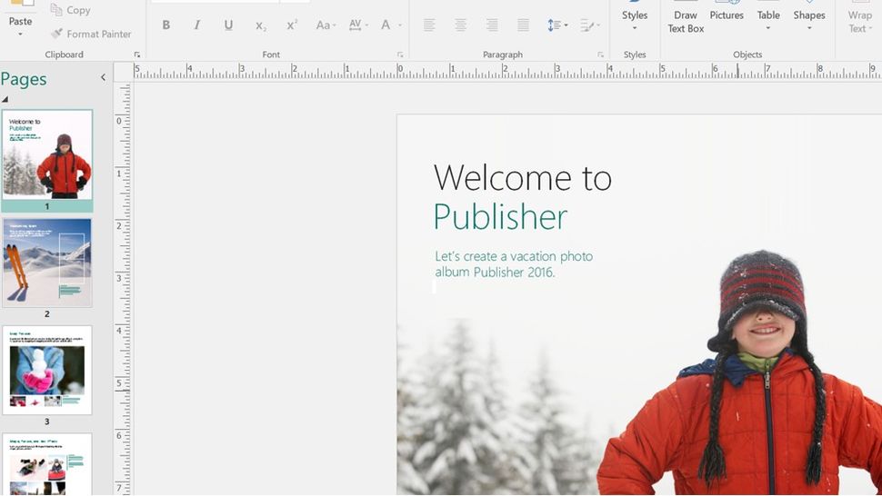Viewport: 882px width, 496px height.
Task: Toggle Underline formatting
Action: click(228, 25)
